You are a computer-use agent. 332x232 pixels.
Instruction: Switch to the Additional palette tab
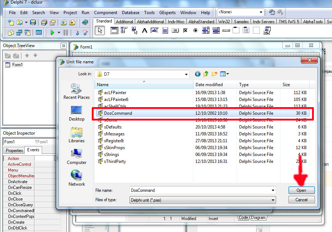click(x=124, y=22)
